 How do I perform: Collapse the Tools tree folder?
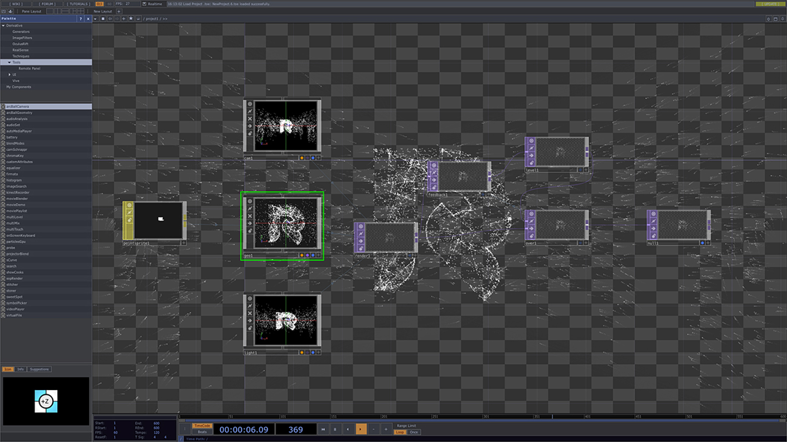point(9,62)
